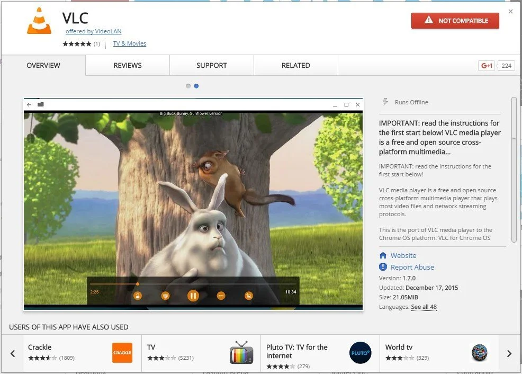Open the offered by VideoLAN link
Viewport: 522px width, 374px height.
(93, 31)
